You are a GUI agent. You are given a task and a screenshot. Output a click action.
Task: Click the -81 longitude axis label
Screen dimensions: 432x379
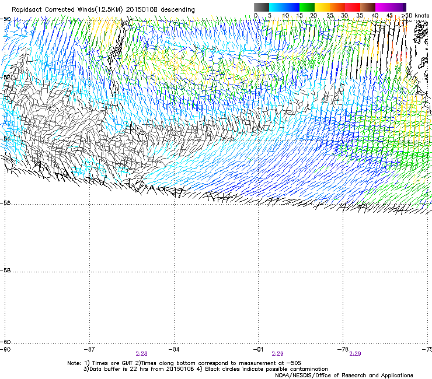258,349
